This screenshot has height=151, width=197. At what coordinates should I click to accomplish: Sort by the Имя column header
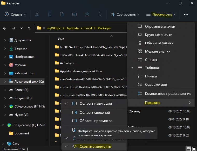61,39
